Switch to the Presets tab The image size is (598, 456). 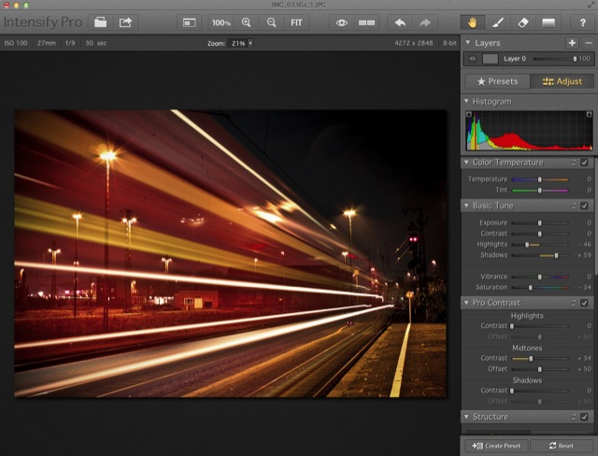coord(496,81)
